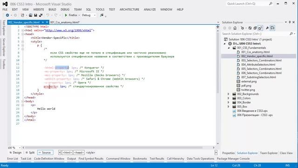Screen dimensions: 298x168
Task: Open the Package Manager Console tab
Action: pos(233,159)
